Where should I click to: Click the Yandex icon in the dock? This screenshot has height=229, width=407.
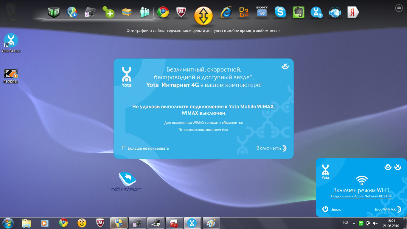click(x=353, y=12)
